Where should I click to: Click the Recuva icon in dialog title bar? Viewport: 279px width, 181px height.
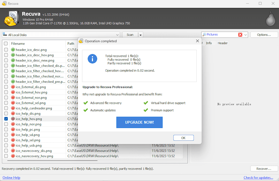81,41
